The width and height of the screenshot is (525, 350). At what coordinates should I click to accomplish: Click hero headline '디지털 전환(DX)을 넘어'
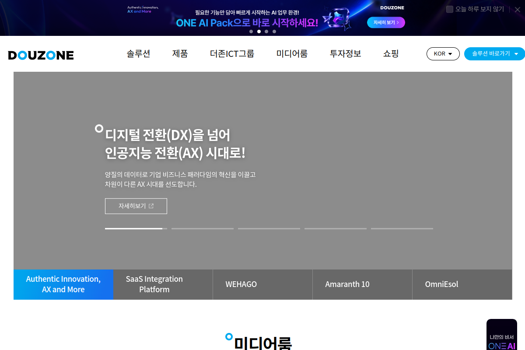coord(168,135)
